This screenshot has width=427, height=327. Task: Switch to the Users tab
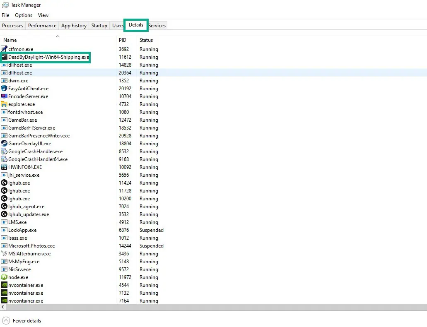[117, 26]
